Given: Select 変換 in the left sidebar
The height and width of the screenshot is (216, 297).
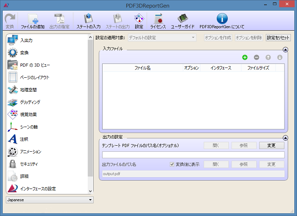Looking at the screenshot, I should (x=24, y=53).
